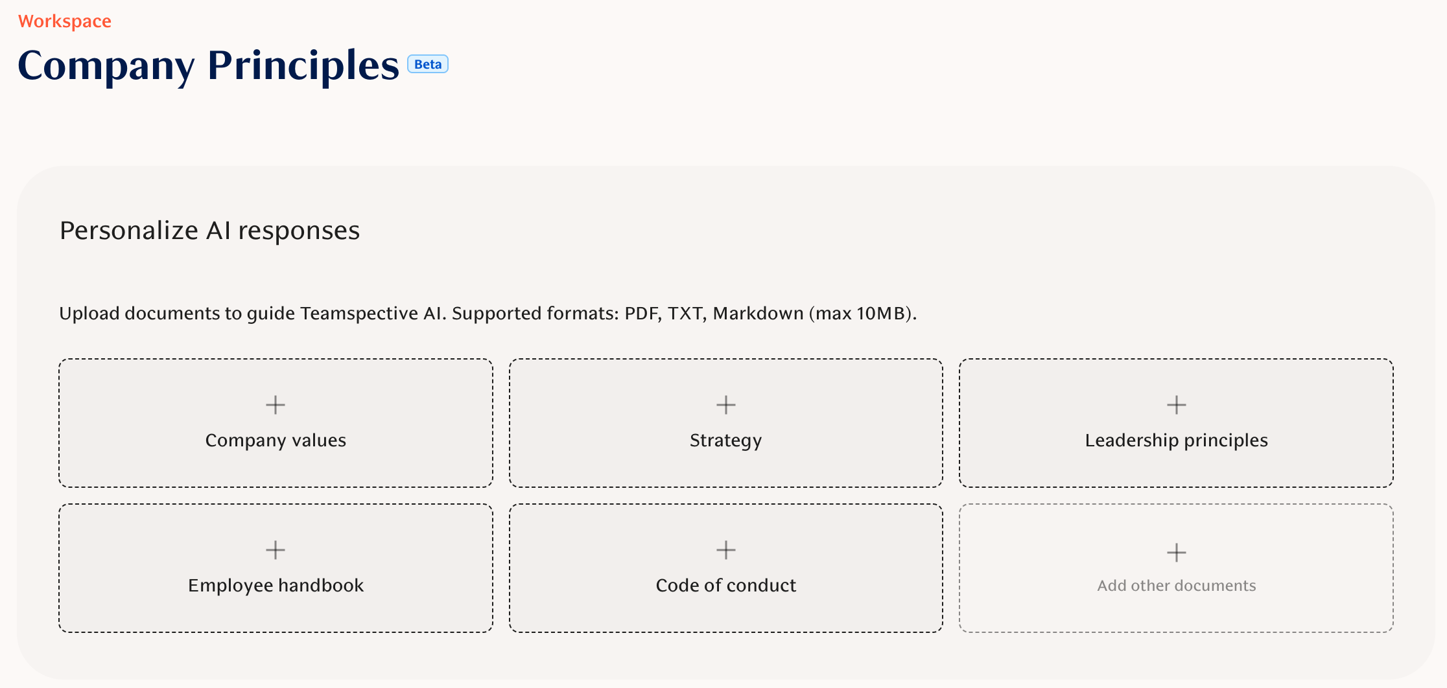This screenshot has height=688, width=1447.
Task: Click the plus icon above Code of conduct
Action: click(x=725, y=550)
